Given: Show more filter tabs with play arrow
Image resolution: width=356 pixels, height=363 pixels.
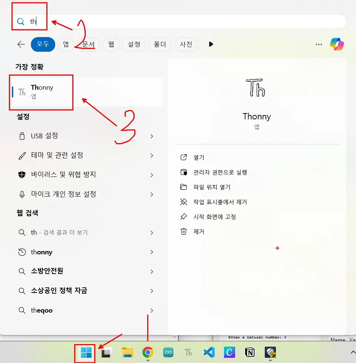Looking at the screenshot, I should (x=211, y=44).
